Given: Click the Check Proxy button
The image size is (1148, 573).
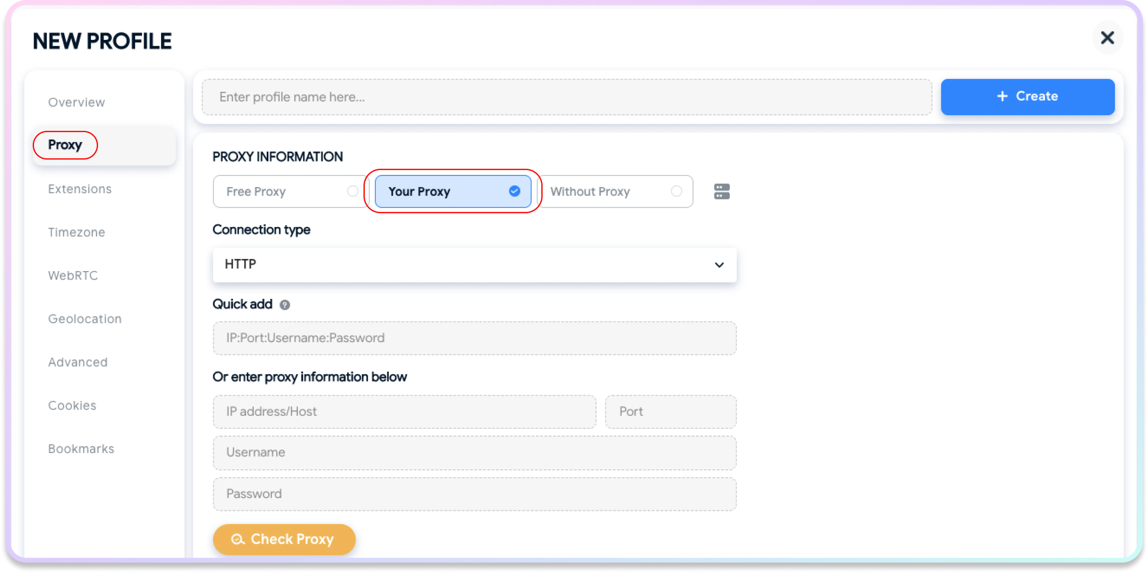Looking at the screenshot, I should tap(284, 539).
